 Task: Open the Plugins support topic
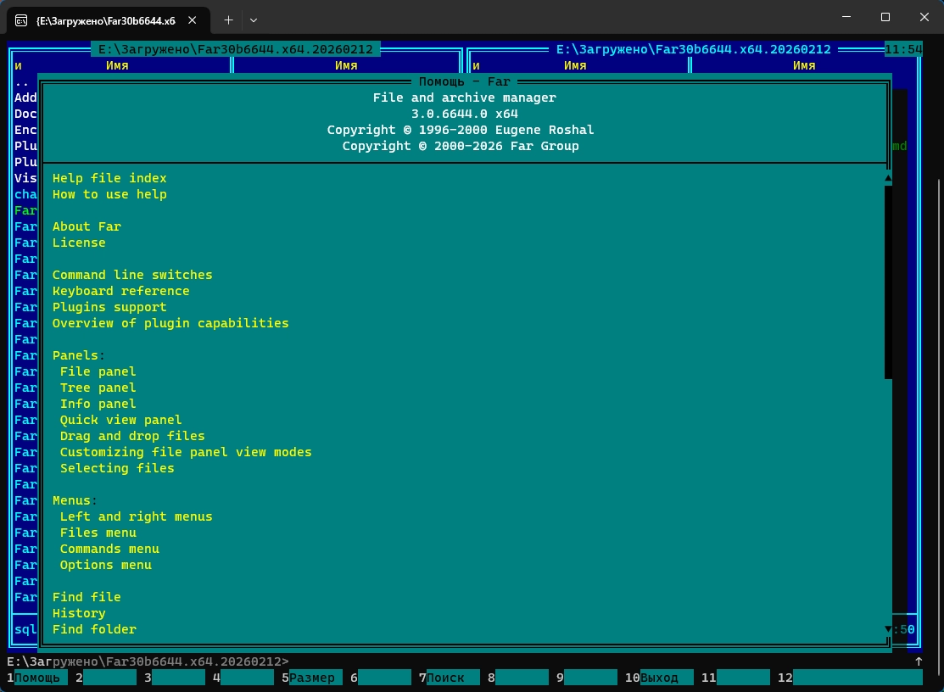pos(109,308)
